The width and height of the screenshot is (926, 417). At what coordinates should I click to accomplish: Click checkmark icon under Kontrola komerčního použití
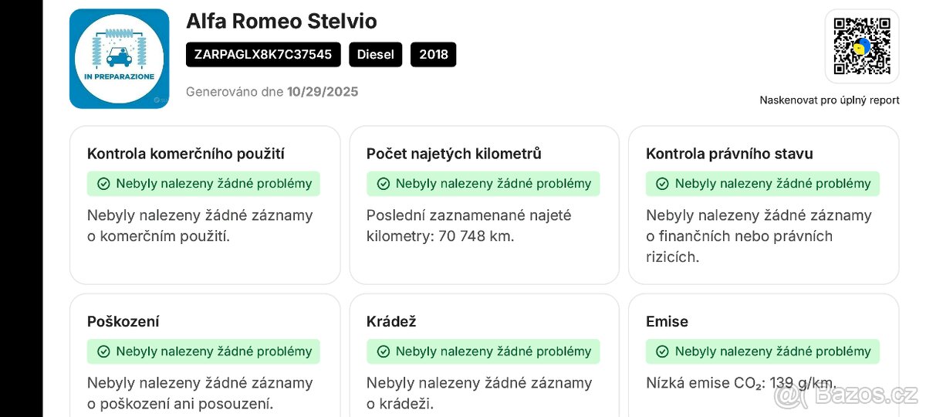pos(103,184)
